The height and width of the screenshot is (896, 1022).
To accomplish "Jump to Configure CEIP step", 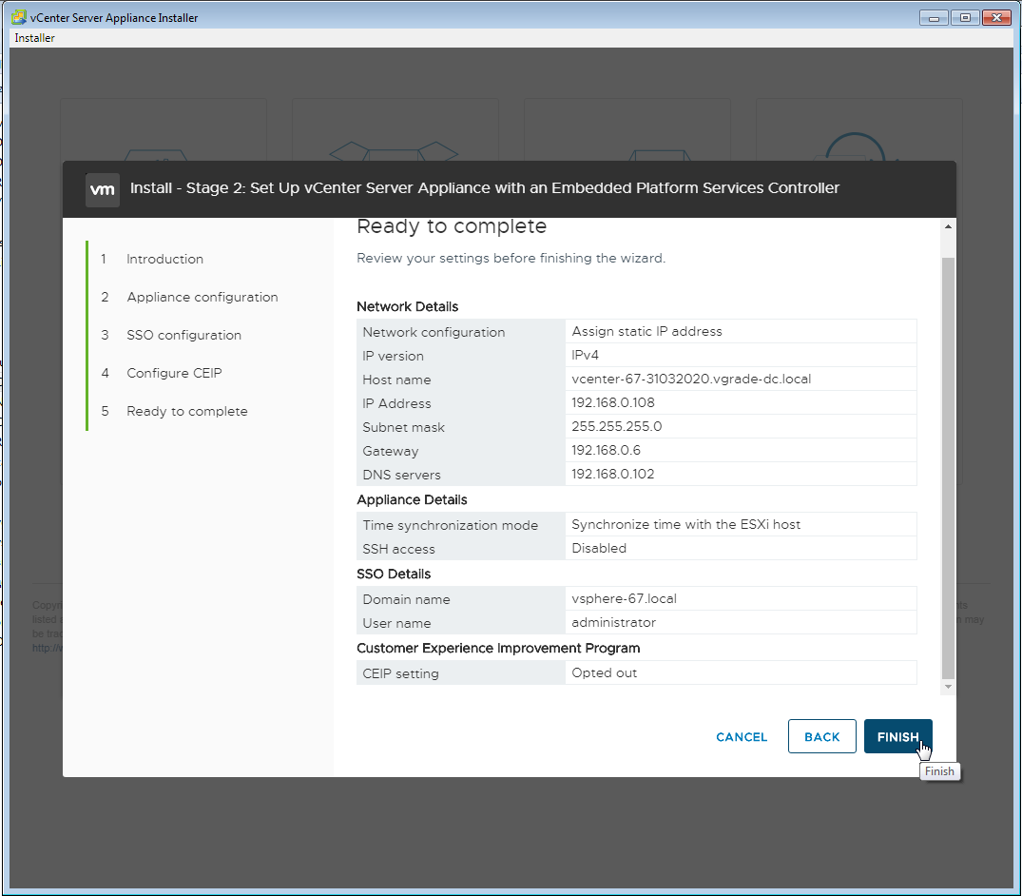I will tap(174, 373).
